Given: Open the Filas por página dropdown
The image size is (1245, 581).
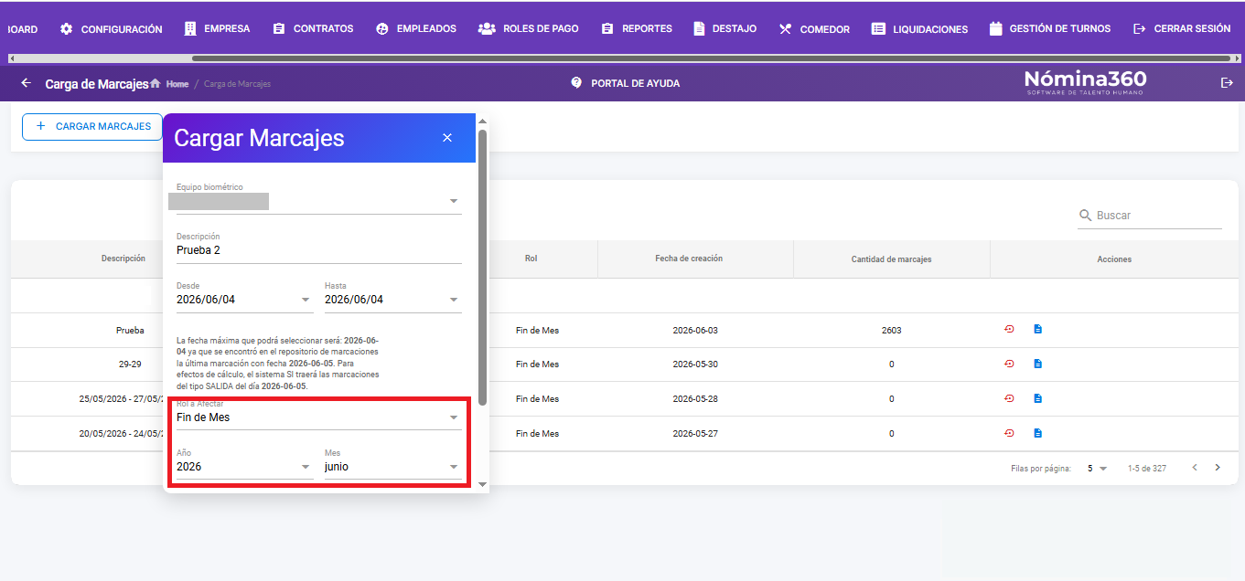Looking at the screenshot, I should tap(1097, 469).
